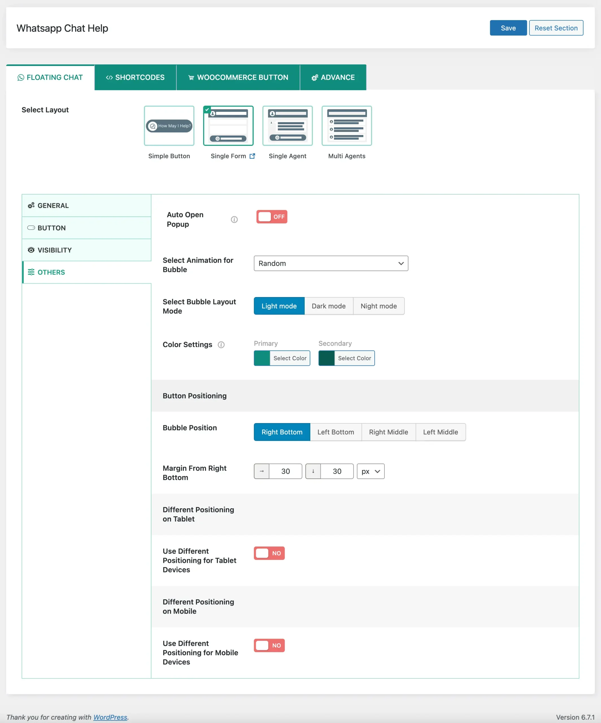Click the Button Positioning section heading
Viewport: 601px width, 723px height.
click(194, 396)
